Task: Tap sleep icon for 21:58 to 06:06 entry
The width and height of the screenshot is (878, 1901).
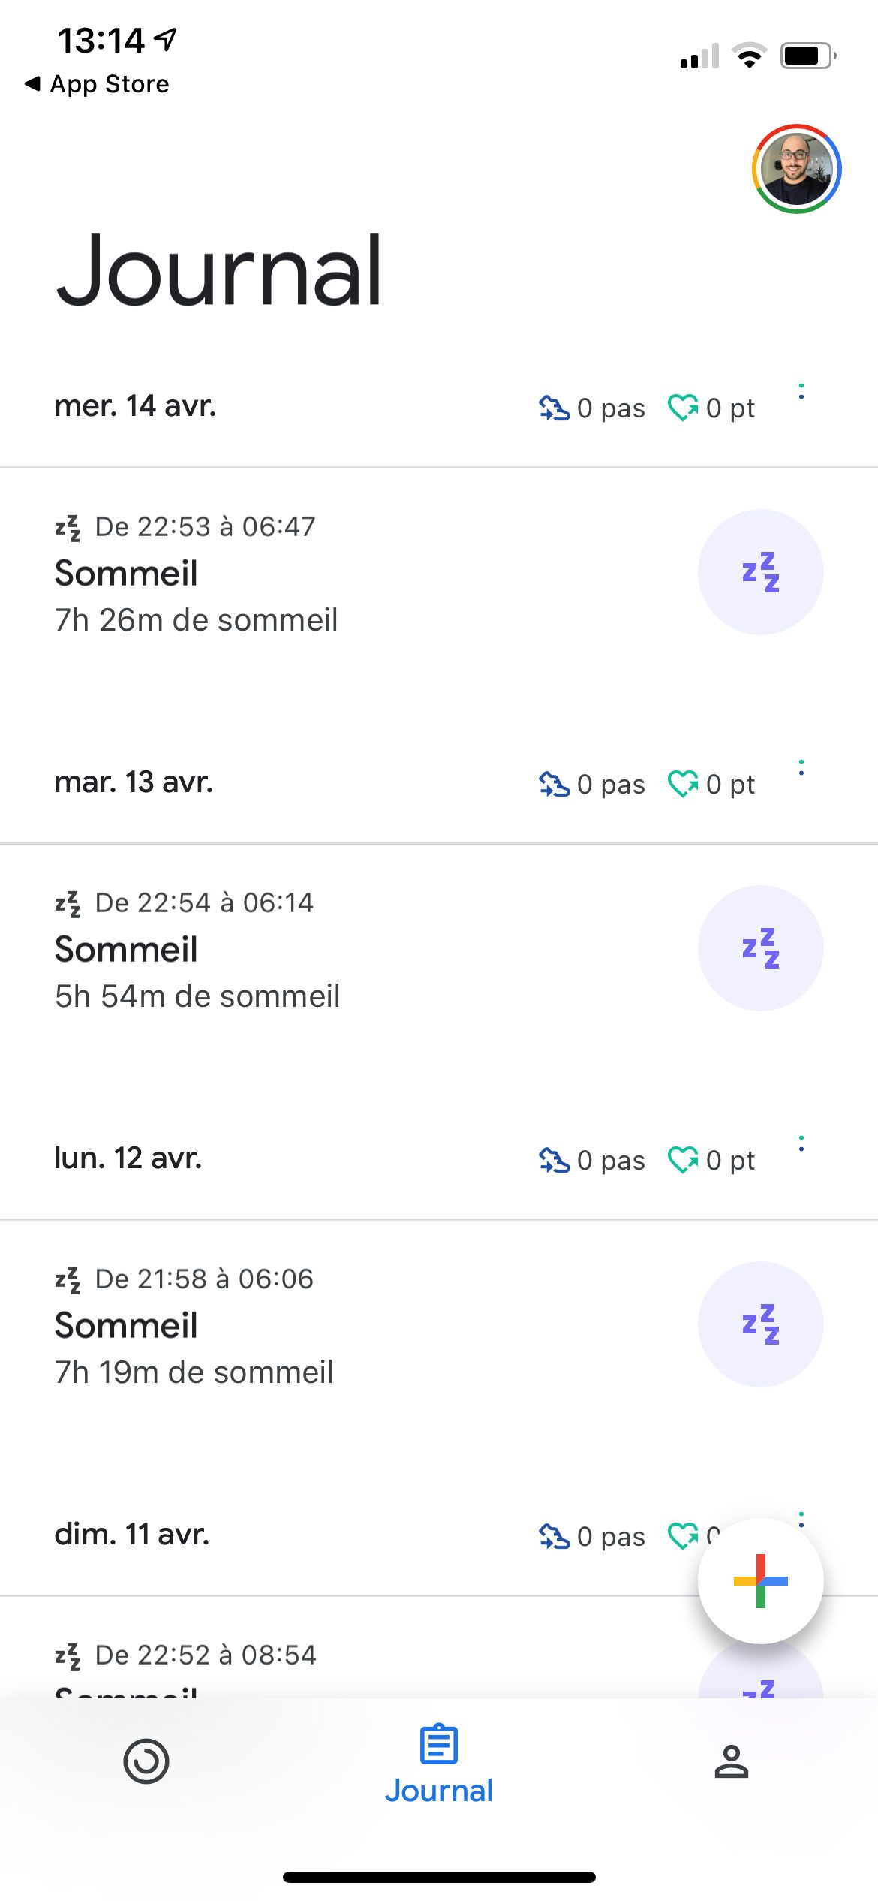Action: 760,1324
